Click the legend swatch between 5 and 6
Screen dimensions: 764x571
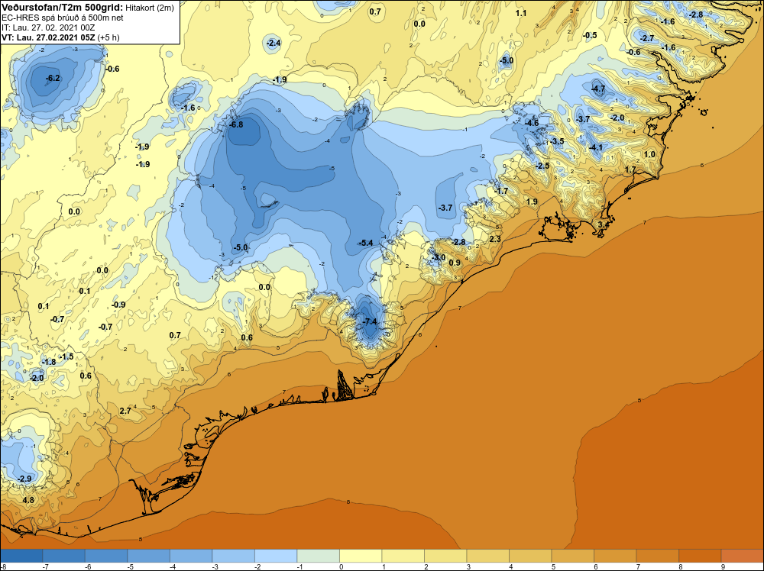(x=572, y=556)
